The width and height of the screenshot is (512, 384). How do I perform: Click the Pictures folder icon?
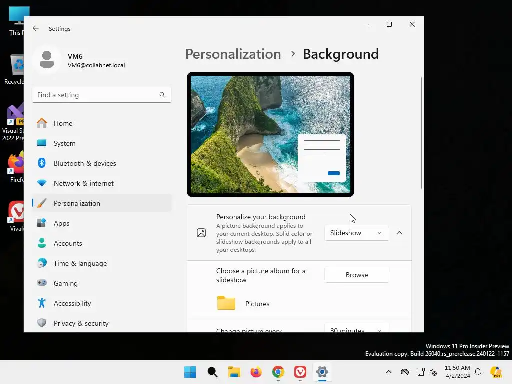(226, 303)
